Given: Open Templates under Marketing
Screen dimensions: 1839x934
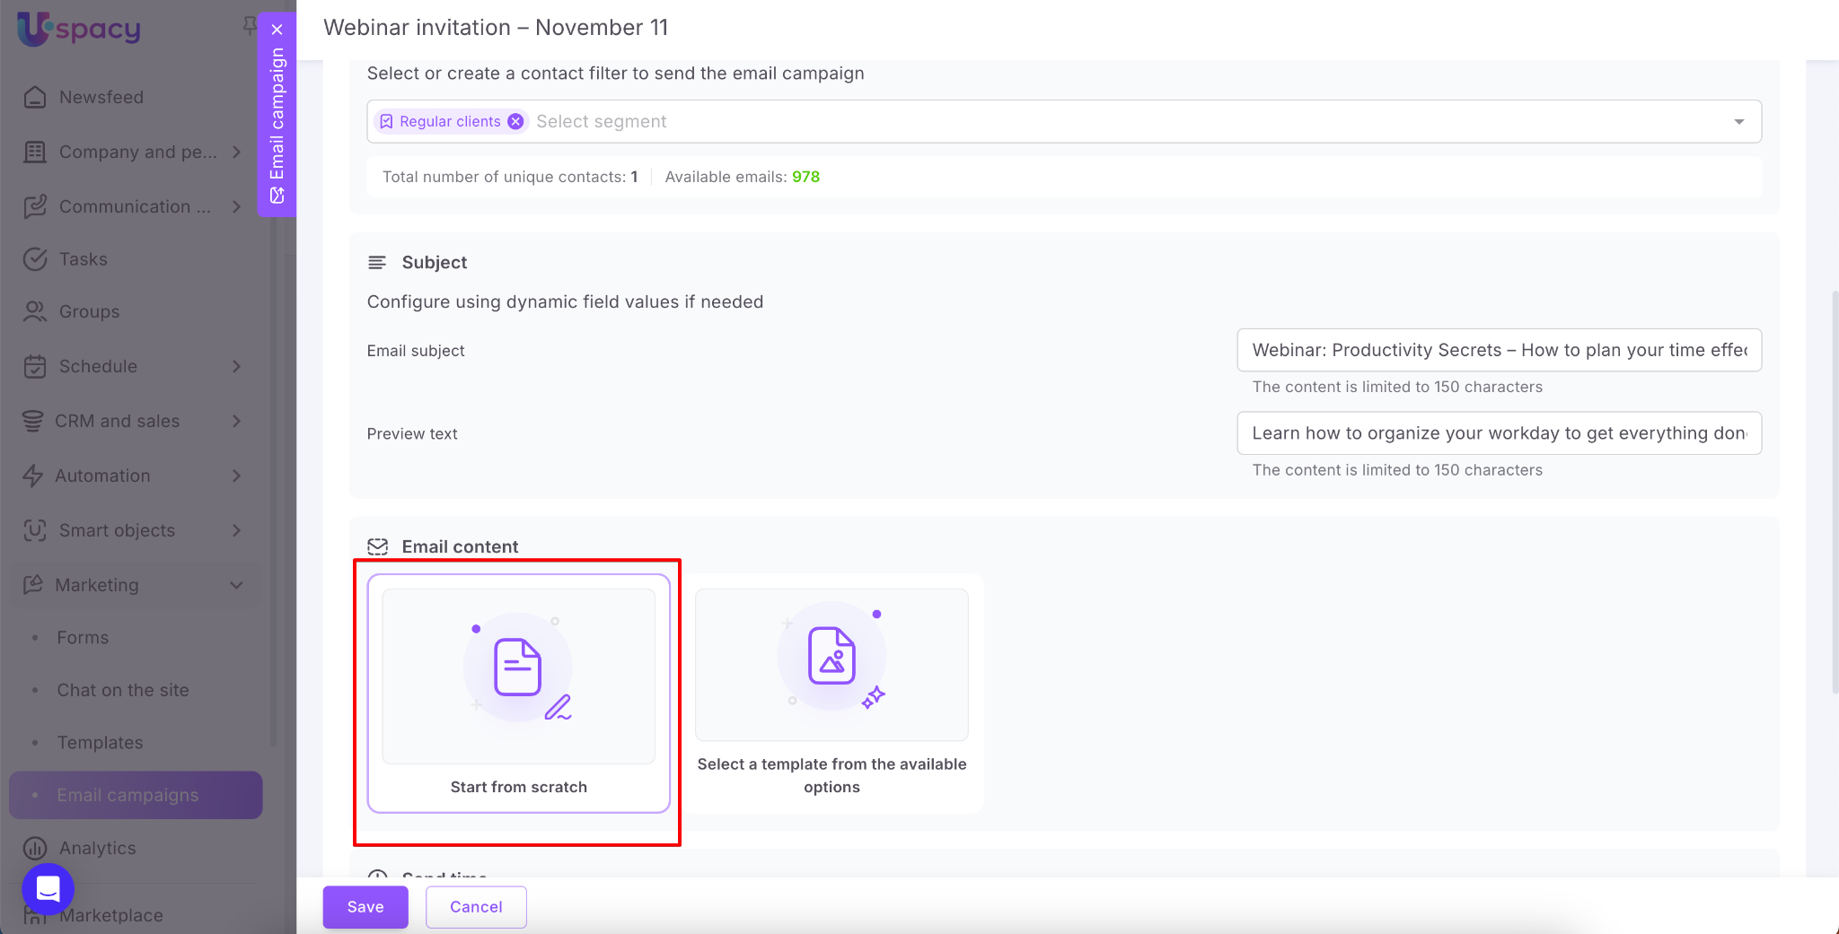Looking at the screenshot, I should pyautogui.click(x=100, y=742).
